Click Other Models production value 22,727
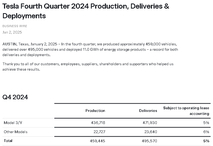213x146 pixels. click(100, 132)
